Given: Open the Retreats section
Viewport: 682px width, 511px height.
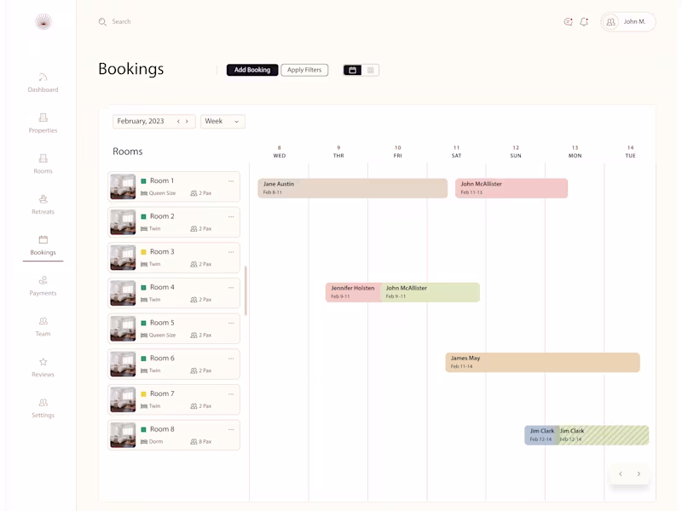Looking at the screenshot, I should [43, 199].
